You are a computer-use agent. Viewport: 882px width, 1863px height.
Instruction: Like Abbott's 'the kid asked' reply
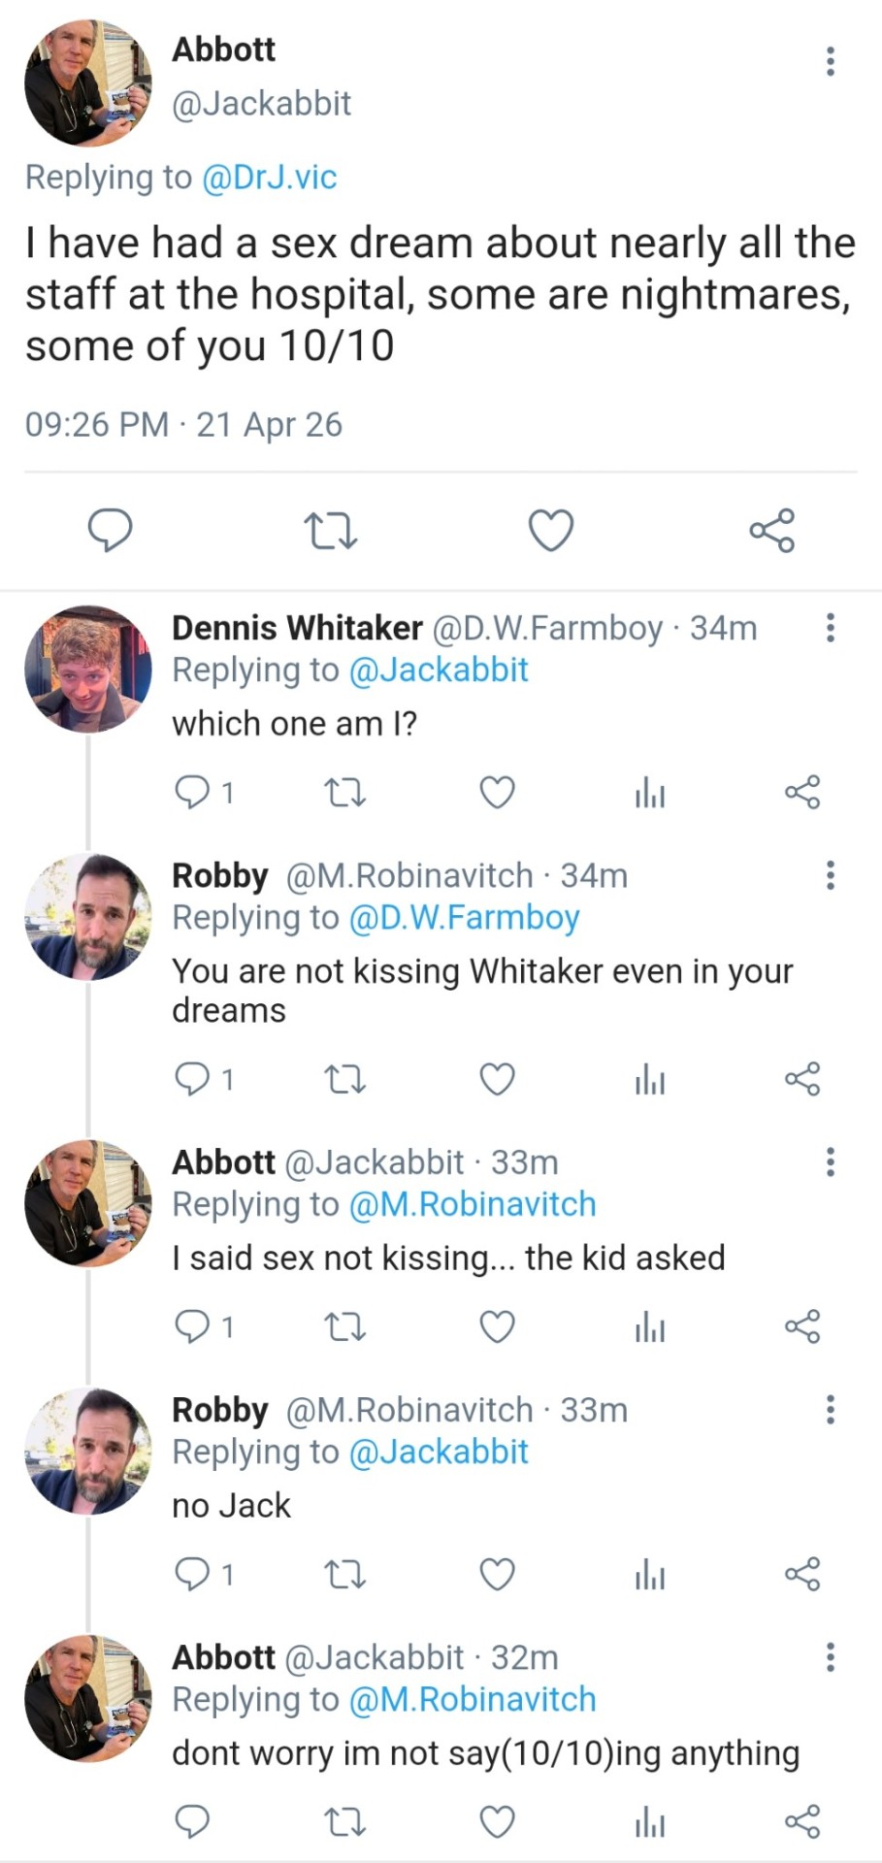click(x=497, y=1326)
